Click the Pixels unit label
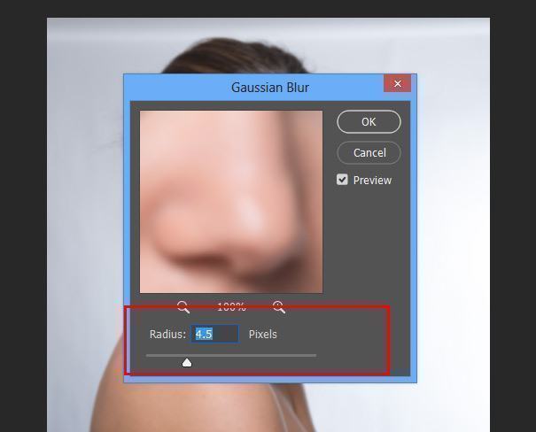Viewport: 536px width, 432px height. (262, 334)
